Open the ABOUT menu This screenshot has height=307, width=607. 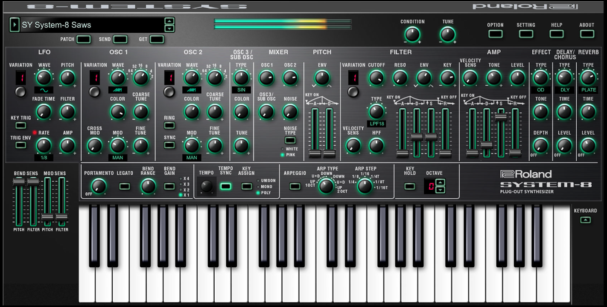pos(587,34)
